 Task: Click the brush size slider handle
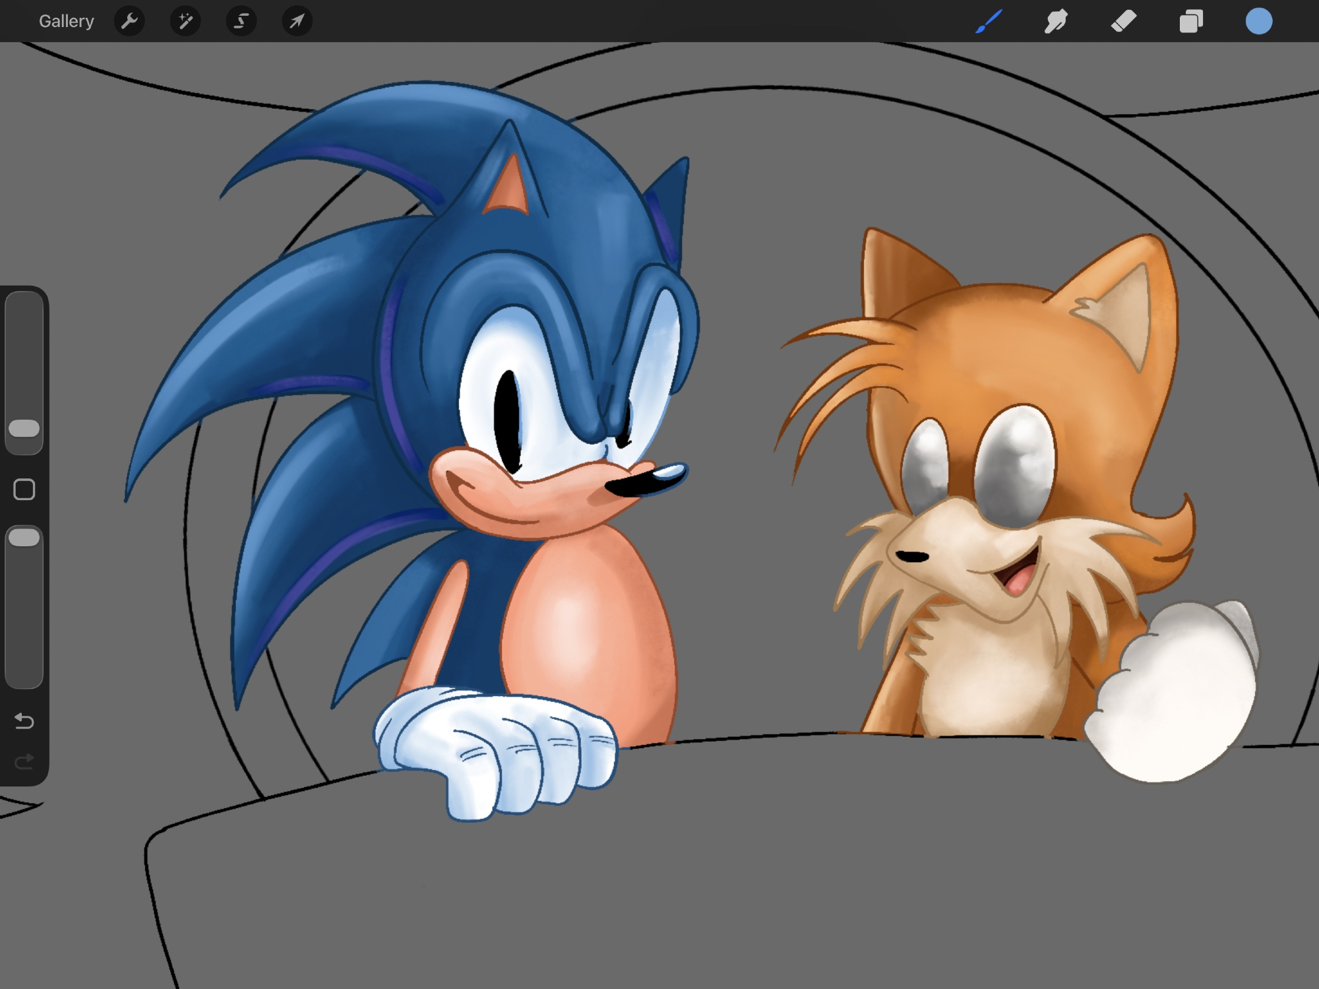click(x=24, y=428)
